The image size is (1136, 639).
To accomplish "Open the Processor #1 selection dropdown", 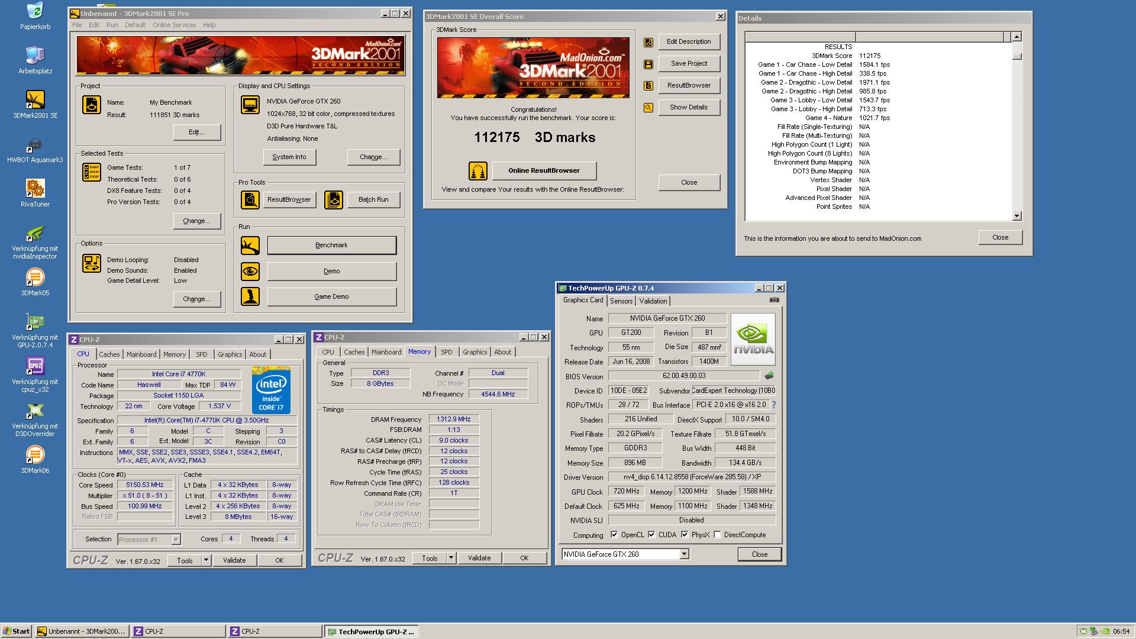I will 176,540.
